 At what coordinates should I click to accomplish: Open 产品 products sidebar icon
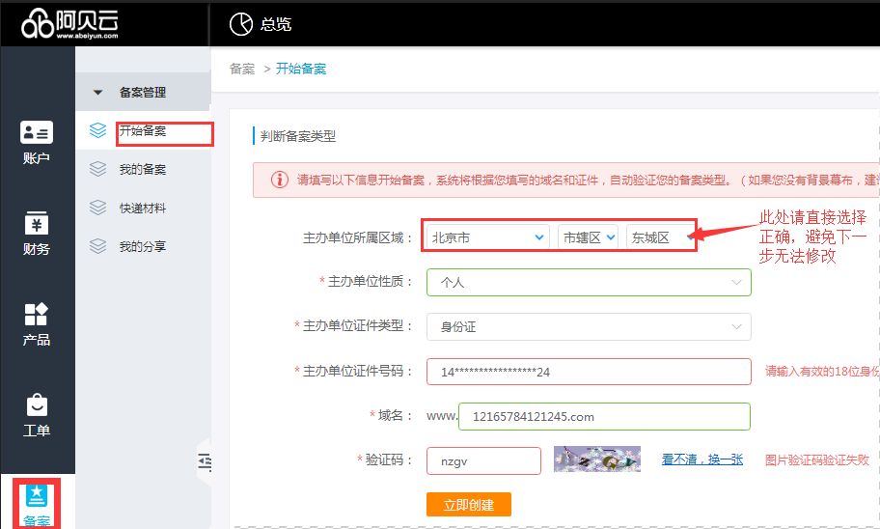(37, 314)
